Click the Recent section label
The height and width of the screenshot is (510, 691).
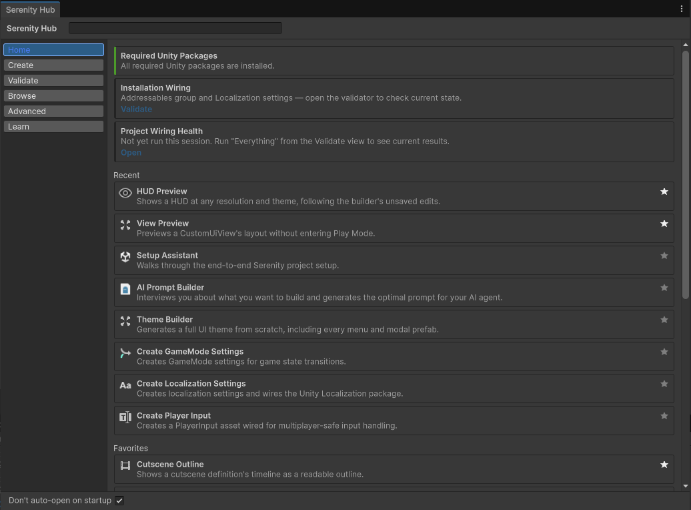[127, 175]
